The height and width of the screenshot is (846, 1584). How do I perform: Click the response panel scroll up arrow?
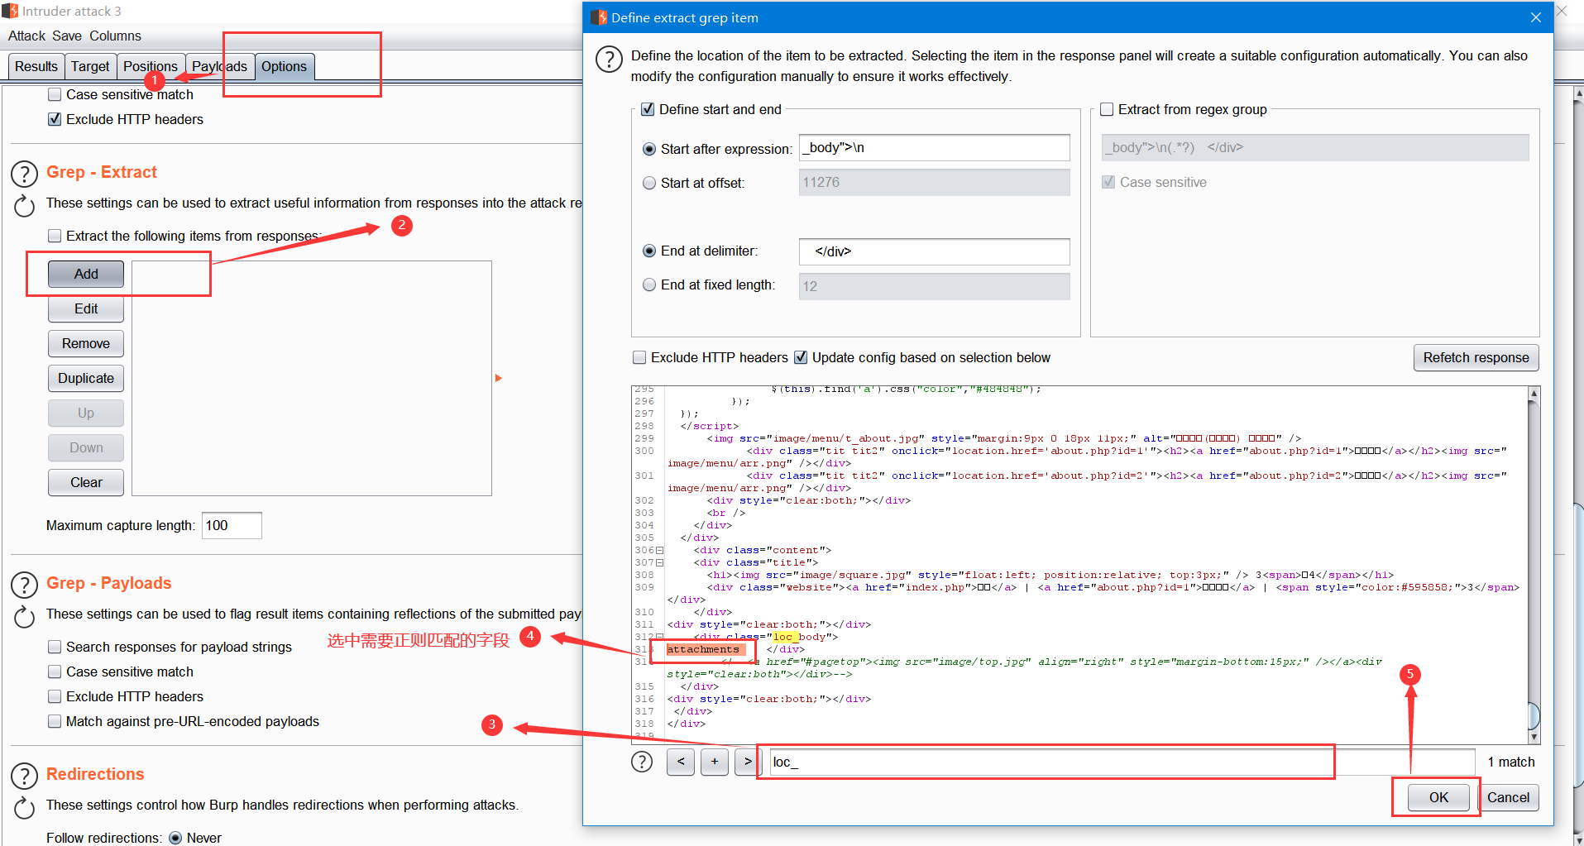pyautogui.click(x=1534, y=394)
